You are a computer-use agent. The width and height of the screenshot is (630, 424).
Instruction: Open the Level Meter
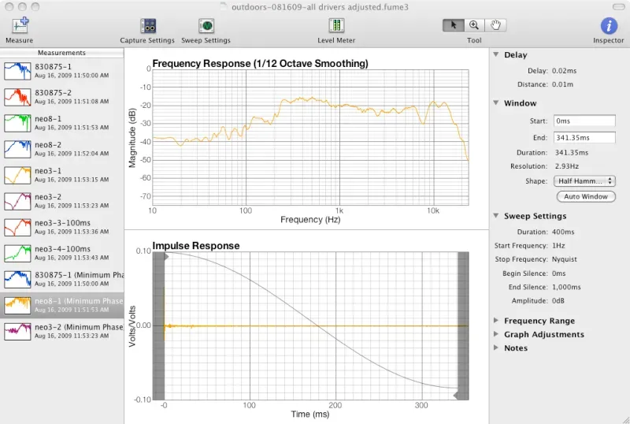point(336,25)
